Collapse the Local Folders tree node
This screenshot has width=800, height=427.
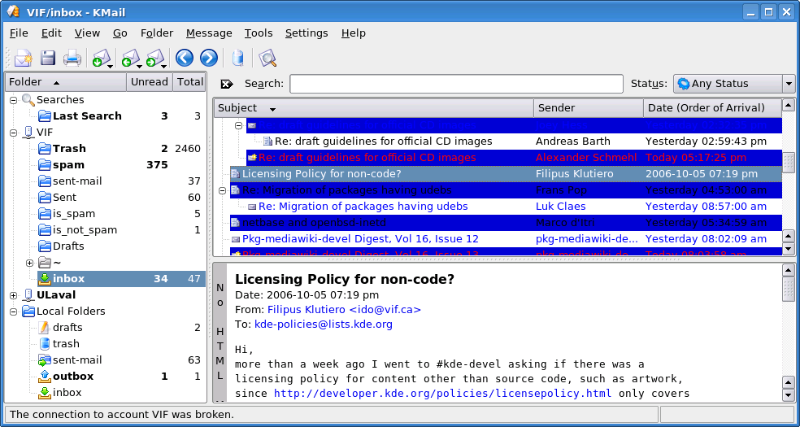(x=13, y=312)
